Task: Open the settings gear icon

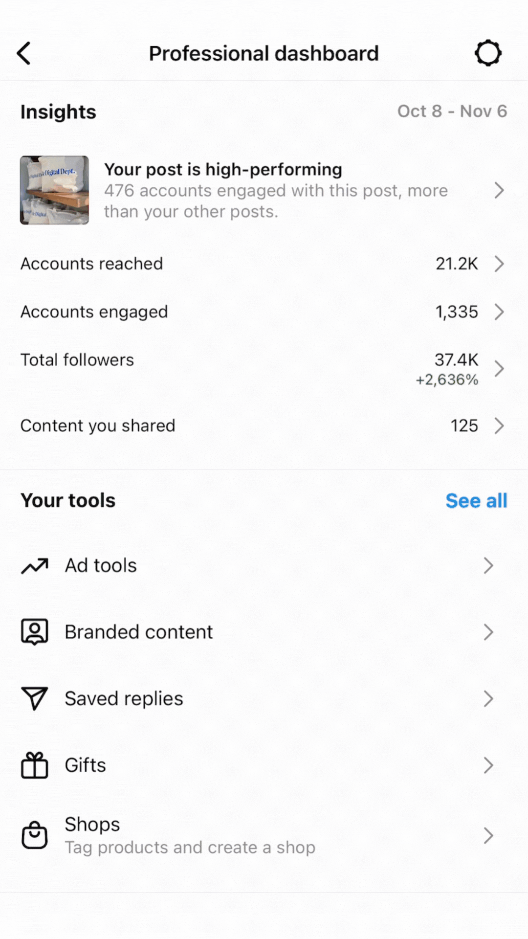Action: click(488, 53)
